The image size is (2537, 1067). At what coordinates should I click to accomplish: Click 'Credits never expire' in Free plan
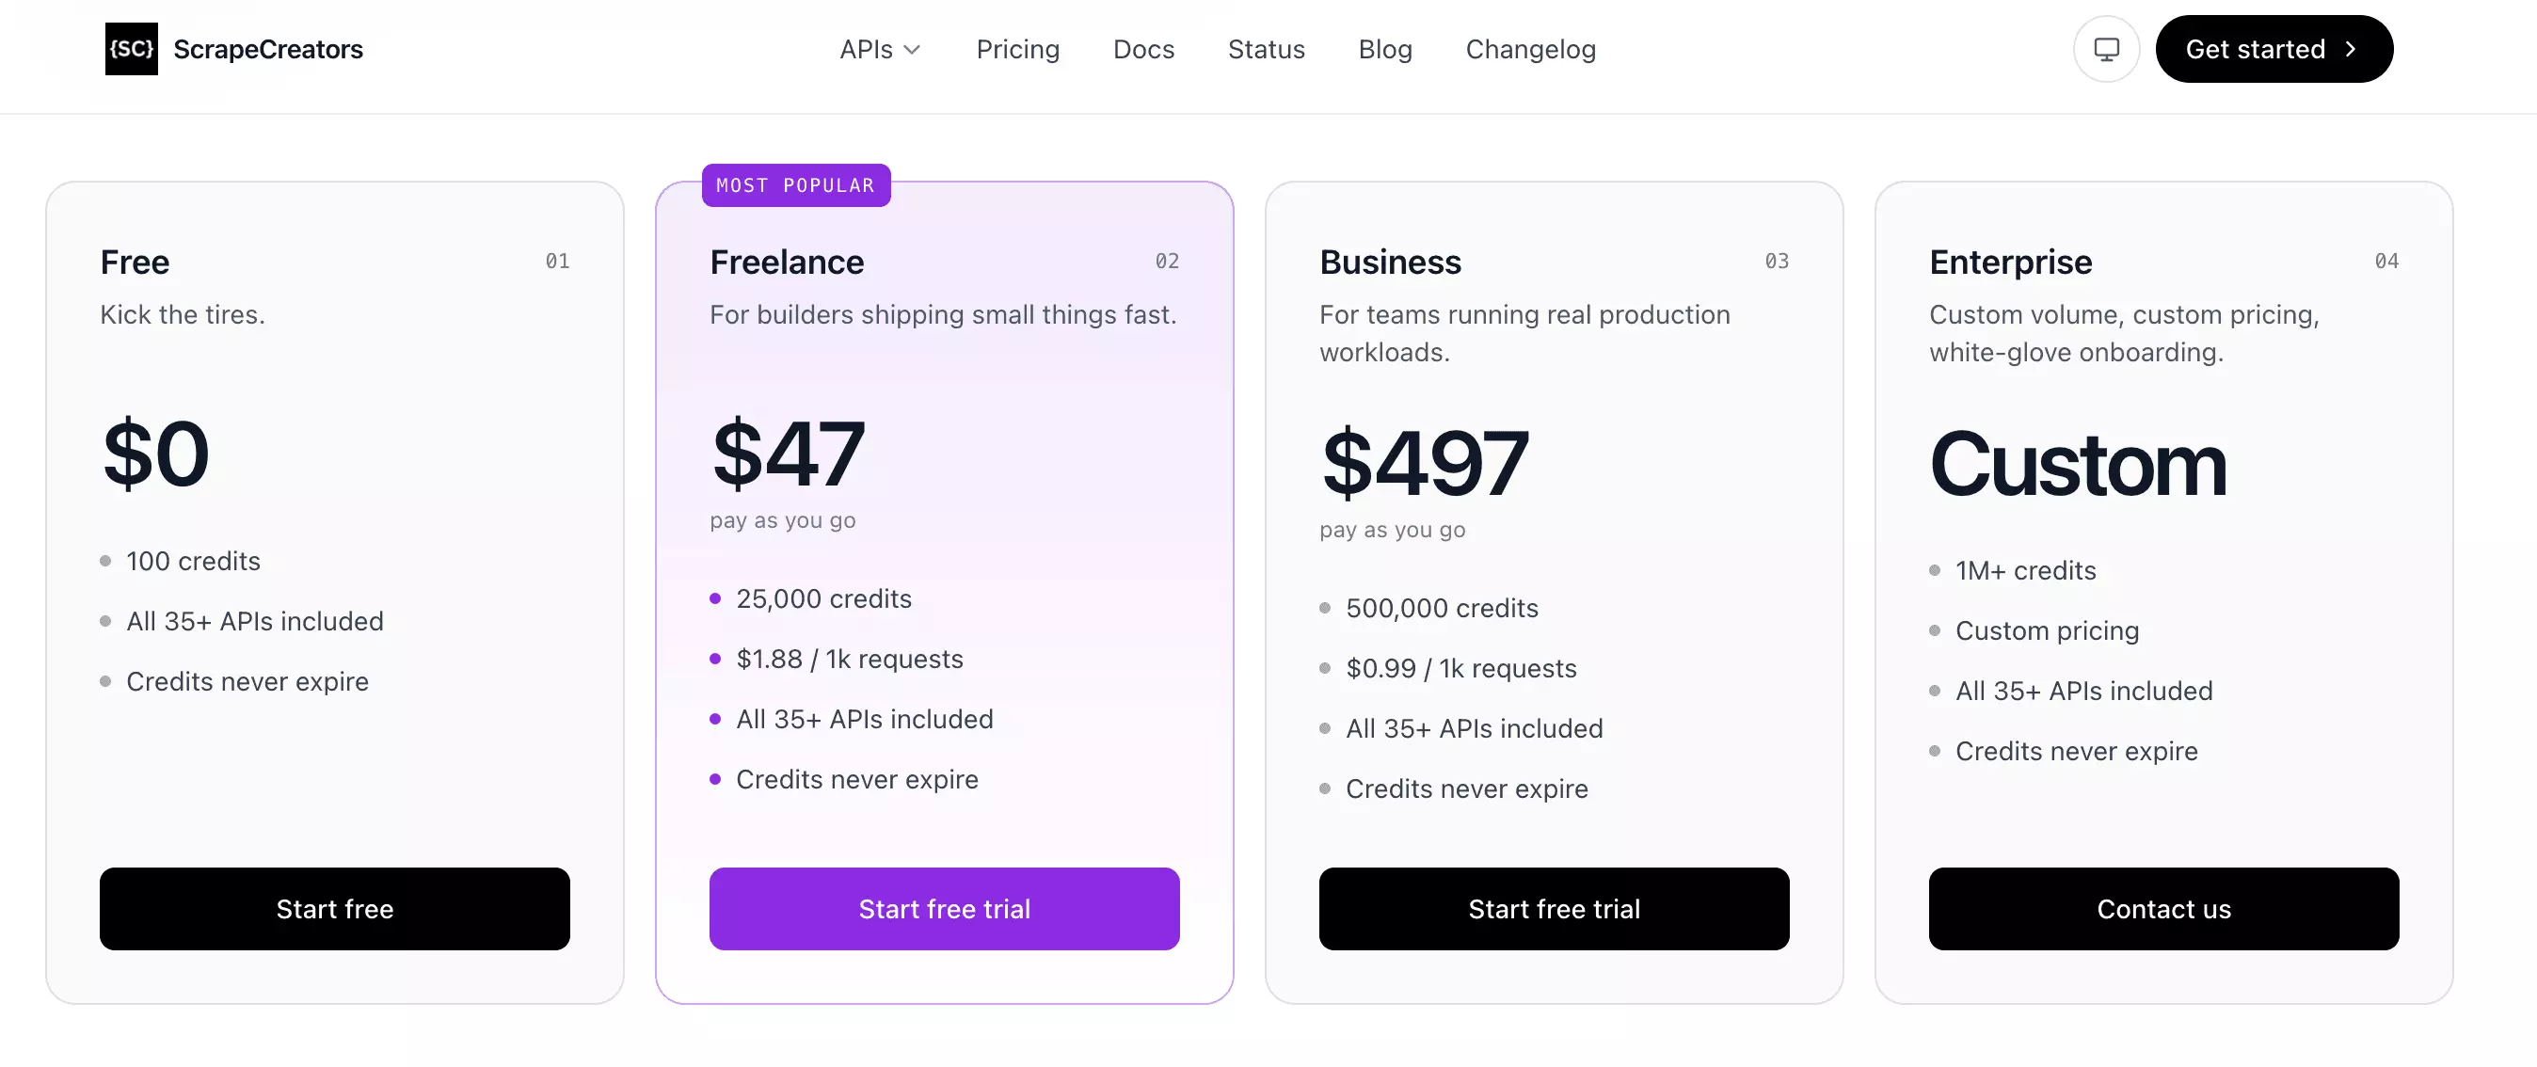click(247, 681)
